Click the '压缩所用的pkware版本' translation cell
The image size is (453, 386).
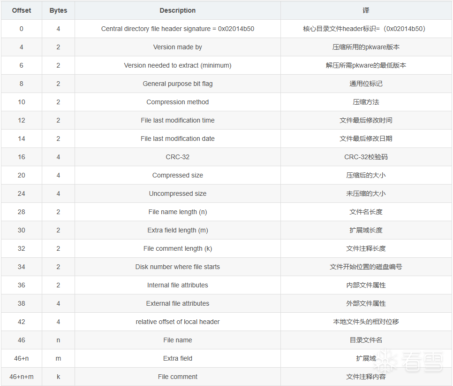click(x=366, y=47)
